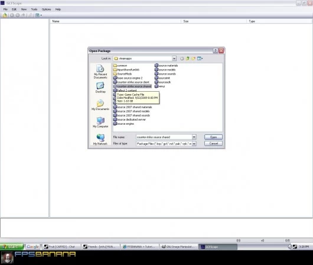Viewport: 313px width, 265px height.
Task: Select the common folder
Action: [x=120, y=66]
